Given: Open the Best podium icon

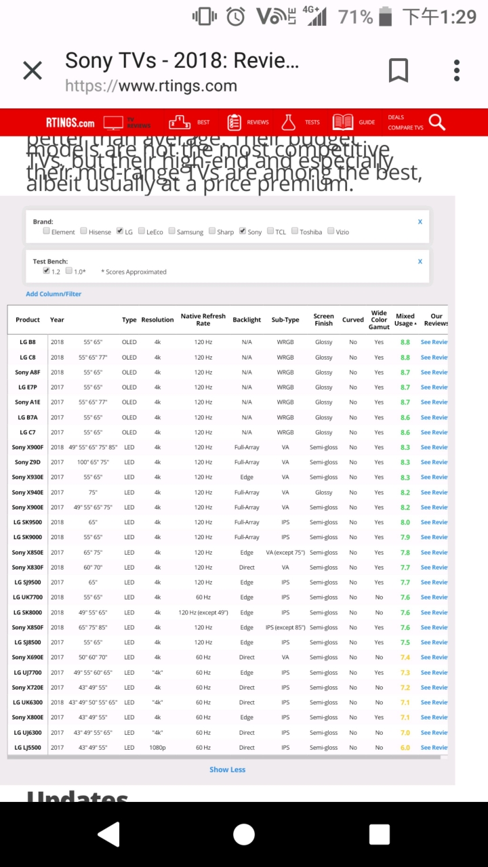Looking at the screenshot, I should tap(180, 123).
